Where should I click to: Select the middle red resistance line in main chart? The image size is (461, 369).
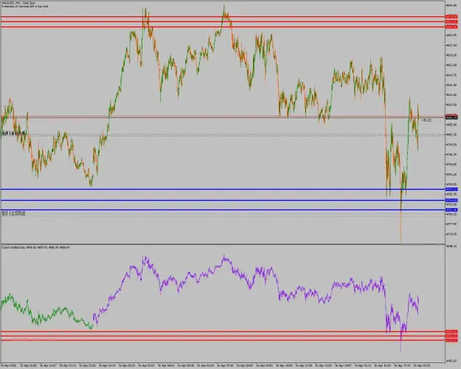click(223, 22)
